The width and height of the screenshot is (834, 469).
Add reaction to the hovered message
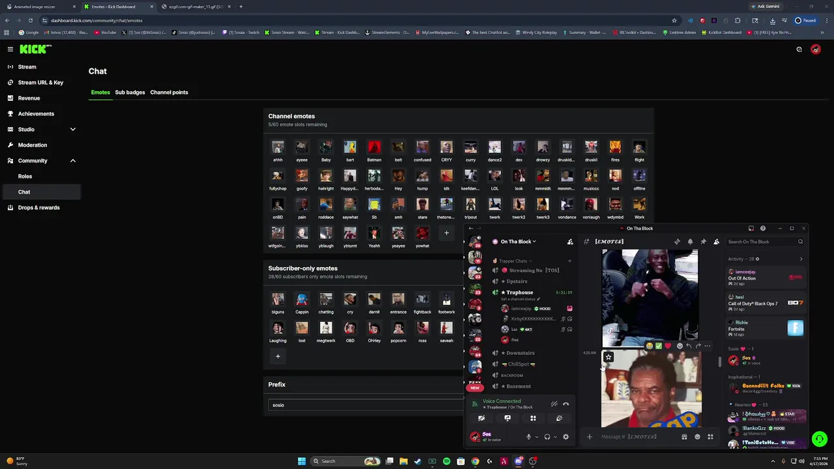[x=680, y=346]
